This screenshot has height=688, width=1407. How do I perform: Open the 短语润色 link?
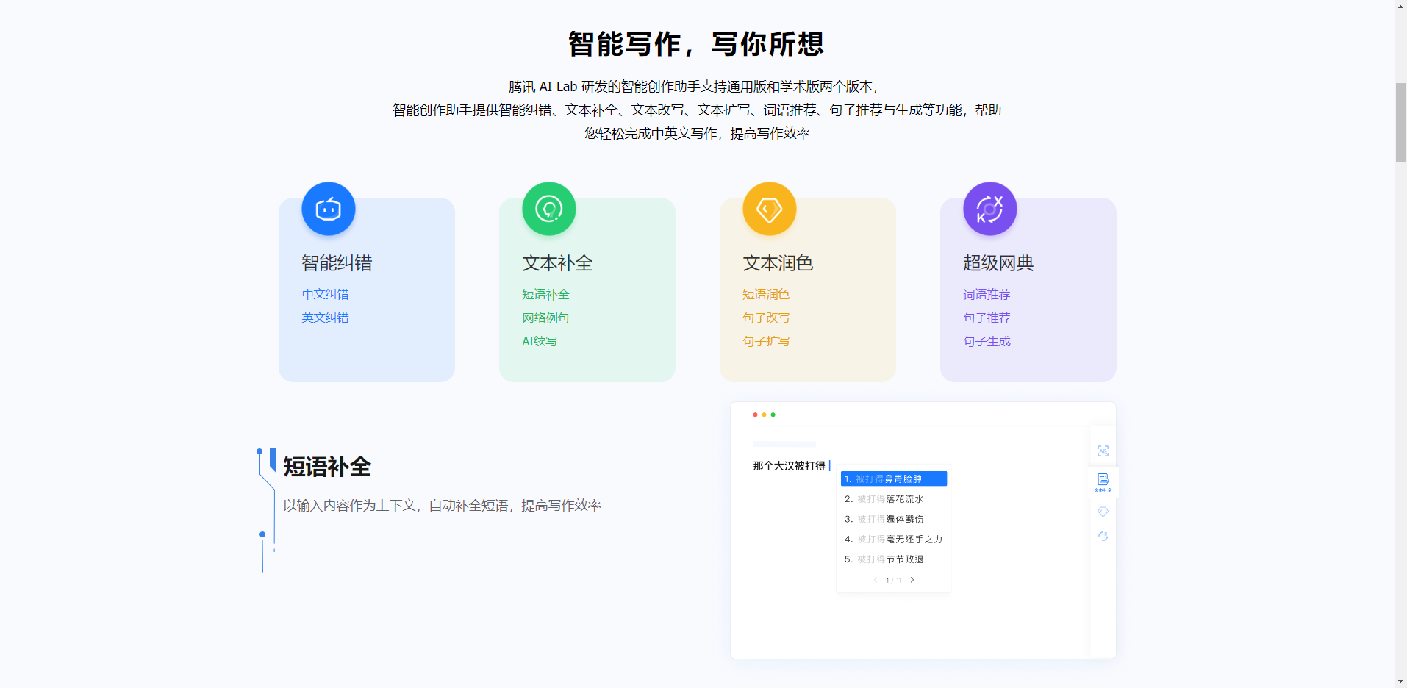point(766,294)
